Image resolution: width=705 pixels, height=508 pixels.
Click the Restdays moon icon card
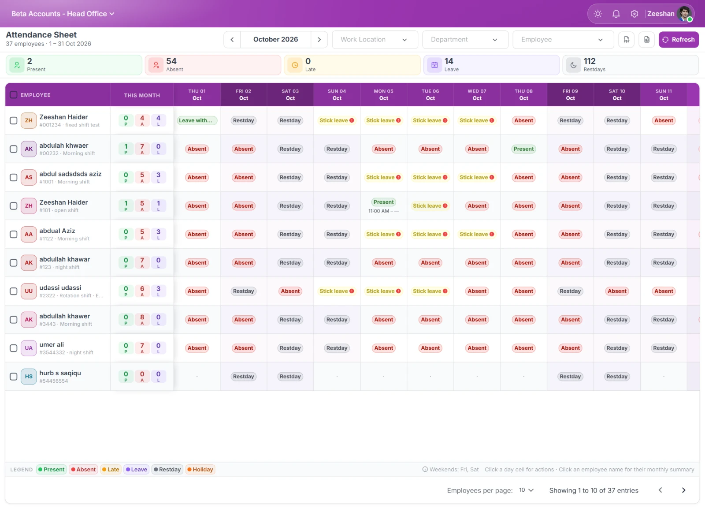point(573,65)
